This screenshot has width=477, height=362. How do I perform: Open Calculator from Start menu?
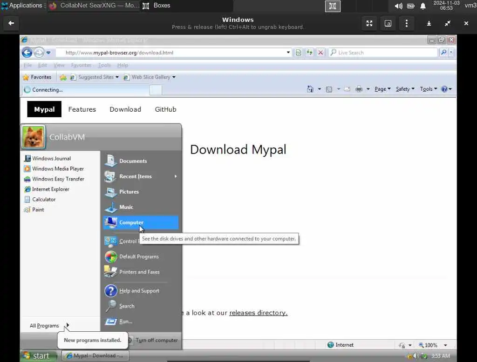pyautogui.click(x=40, y=200)
